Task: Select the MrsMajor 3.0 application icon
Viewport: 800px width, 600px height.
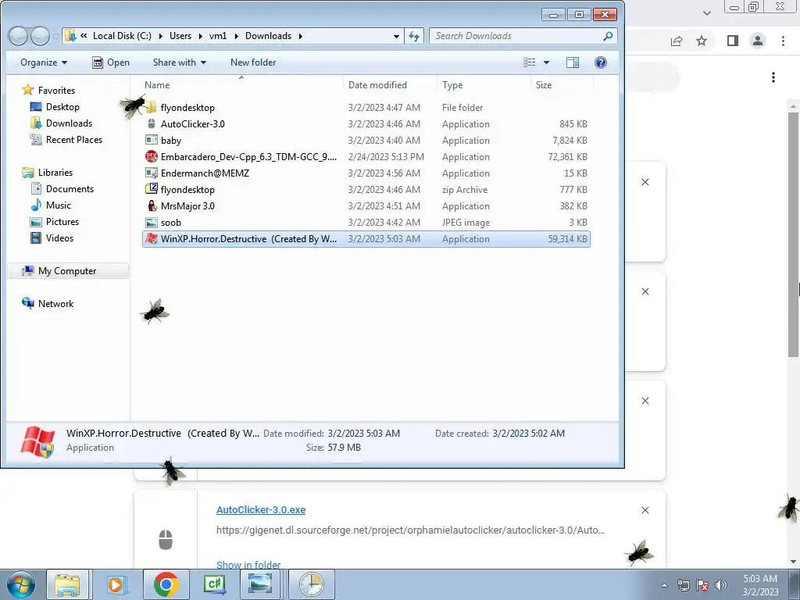Action: (x=151, y=206)
